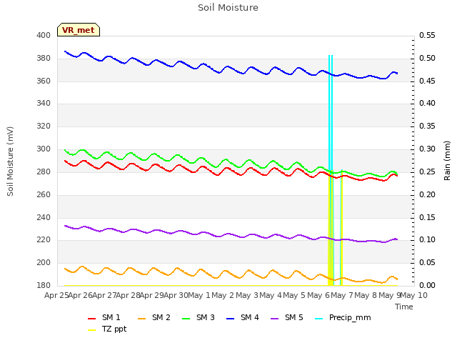Click the VR_met annotation label

(x=79, y=30)
